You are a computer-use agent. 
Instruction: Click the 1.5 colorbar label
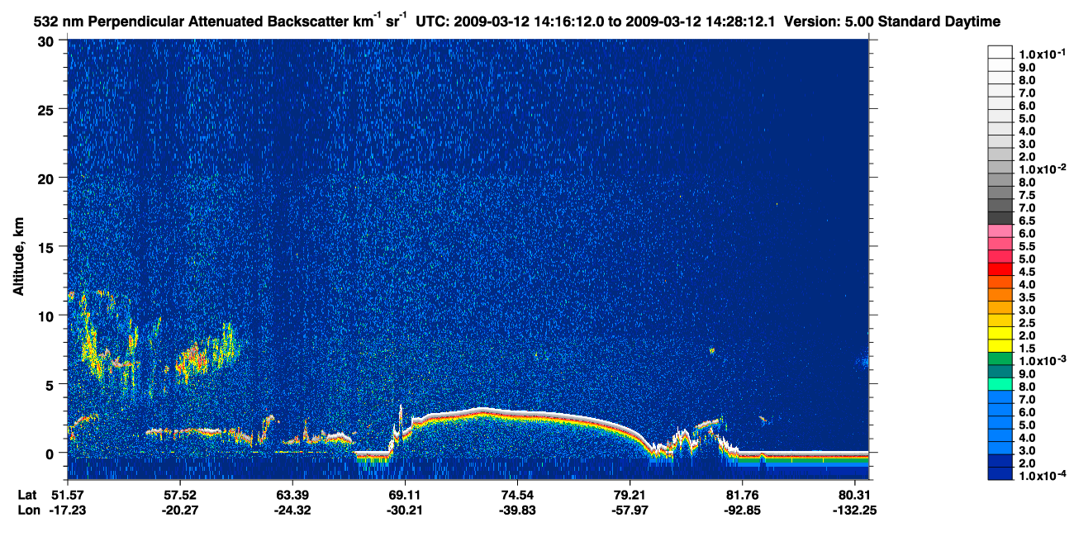tap(1029, 349)
